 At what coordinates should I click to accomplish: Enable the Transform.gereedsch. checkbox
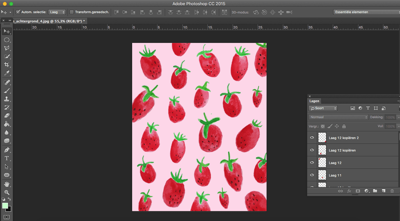coord(72,12)
